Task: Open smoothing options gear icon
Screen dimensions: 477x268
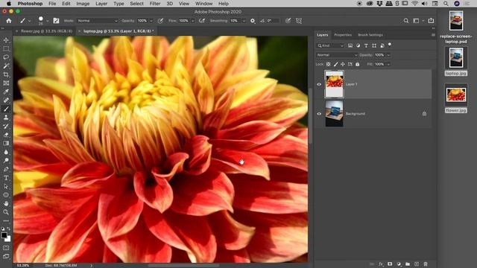Action: (x=253, y=21)
